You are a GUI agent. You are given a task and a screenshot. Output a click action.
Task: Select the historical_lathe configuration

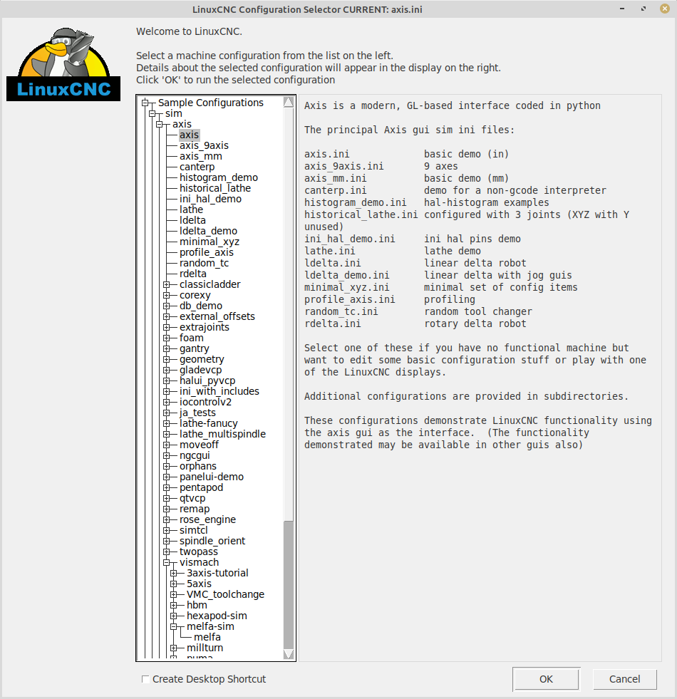coord(215,188)
